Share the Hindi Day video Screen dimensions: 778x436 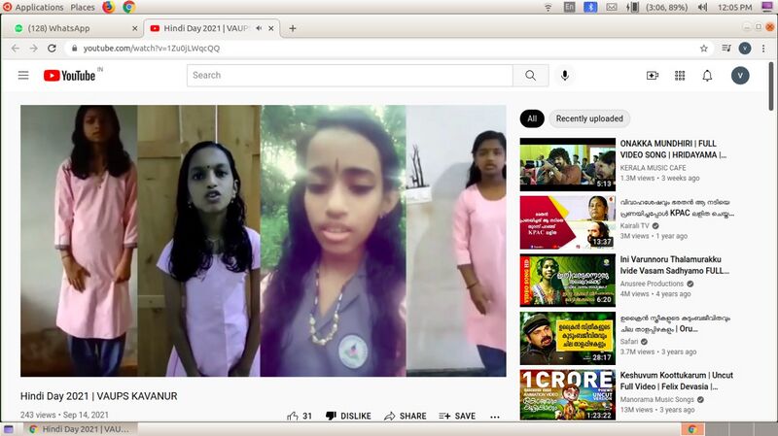(x=405, y=416)
